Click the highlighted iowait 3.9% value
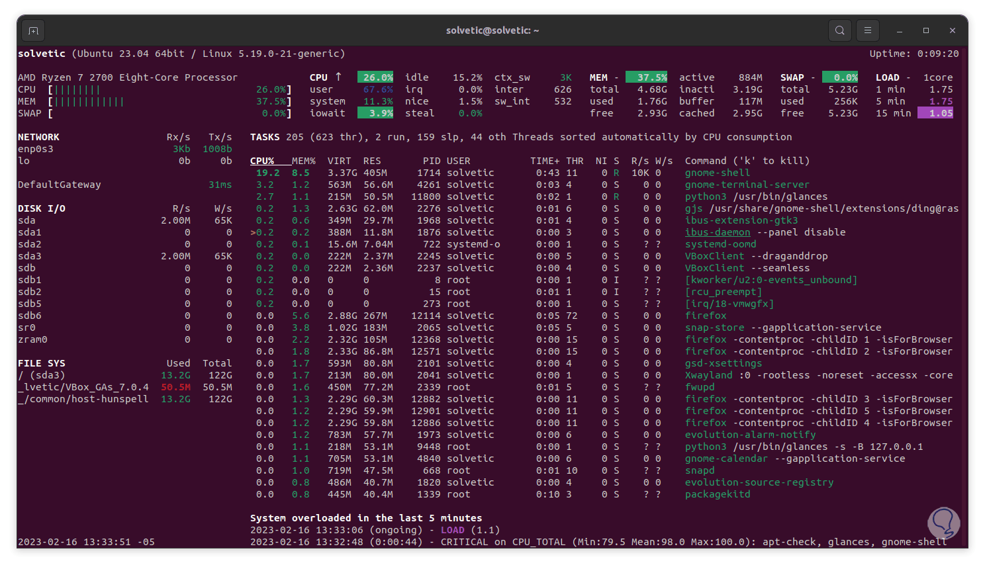The width and height of the screenshot is (985, 567). (375, 113)
